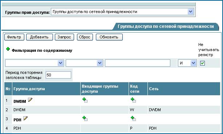
Task: Click row number 1 cell
Action: 8,101
